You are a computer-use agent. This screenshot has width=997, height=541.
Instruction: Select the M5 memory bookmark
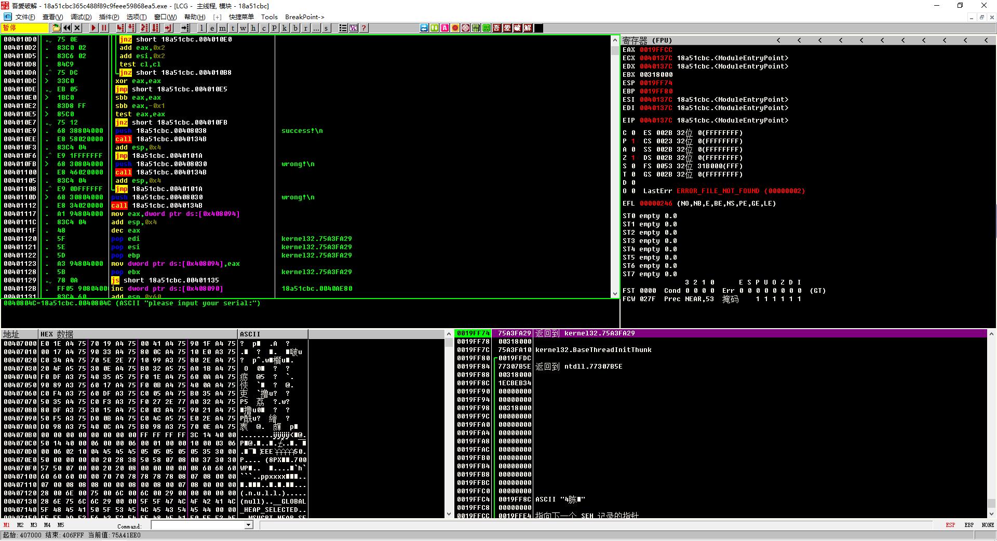61,525
